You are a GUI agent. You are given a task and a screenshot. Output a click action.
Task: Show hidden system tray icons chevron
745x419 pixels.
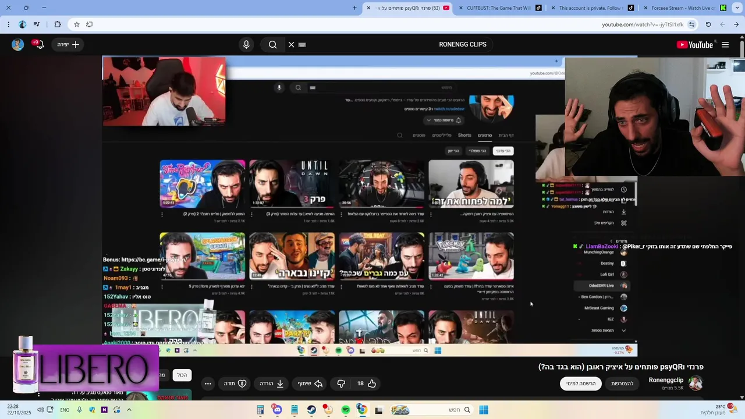129,410
